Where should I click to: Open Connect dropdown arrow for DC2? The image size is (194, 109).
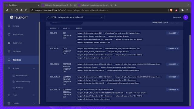click(x=178, y=49)
